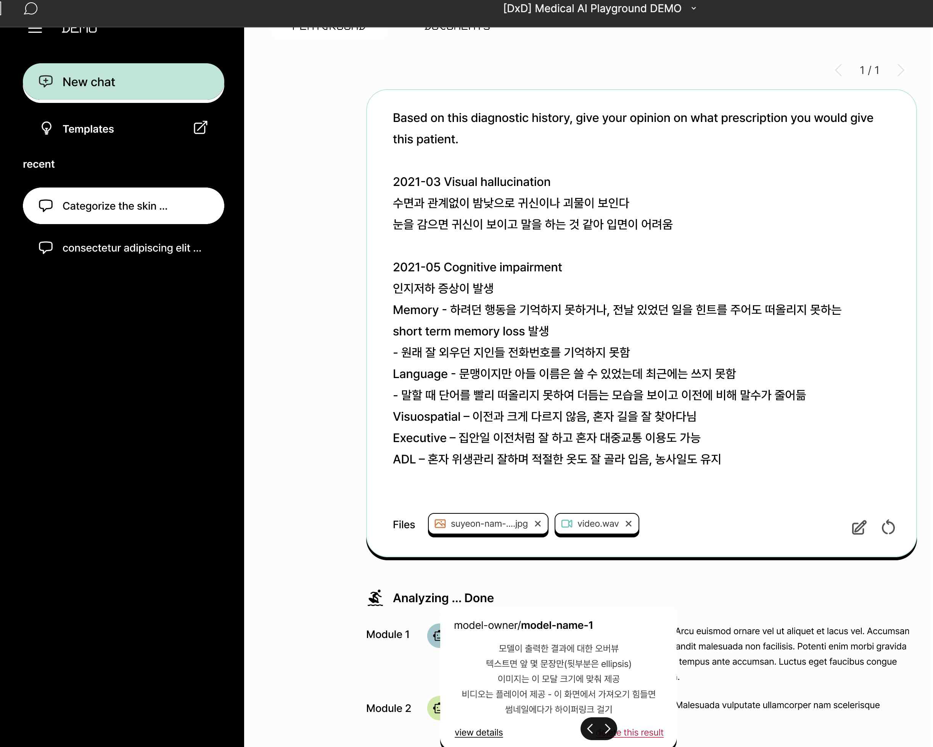
Task: Click the Templates external link icon
Action: 201,129
